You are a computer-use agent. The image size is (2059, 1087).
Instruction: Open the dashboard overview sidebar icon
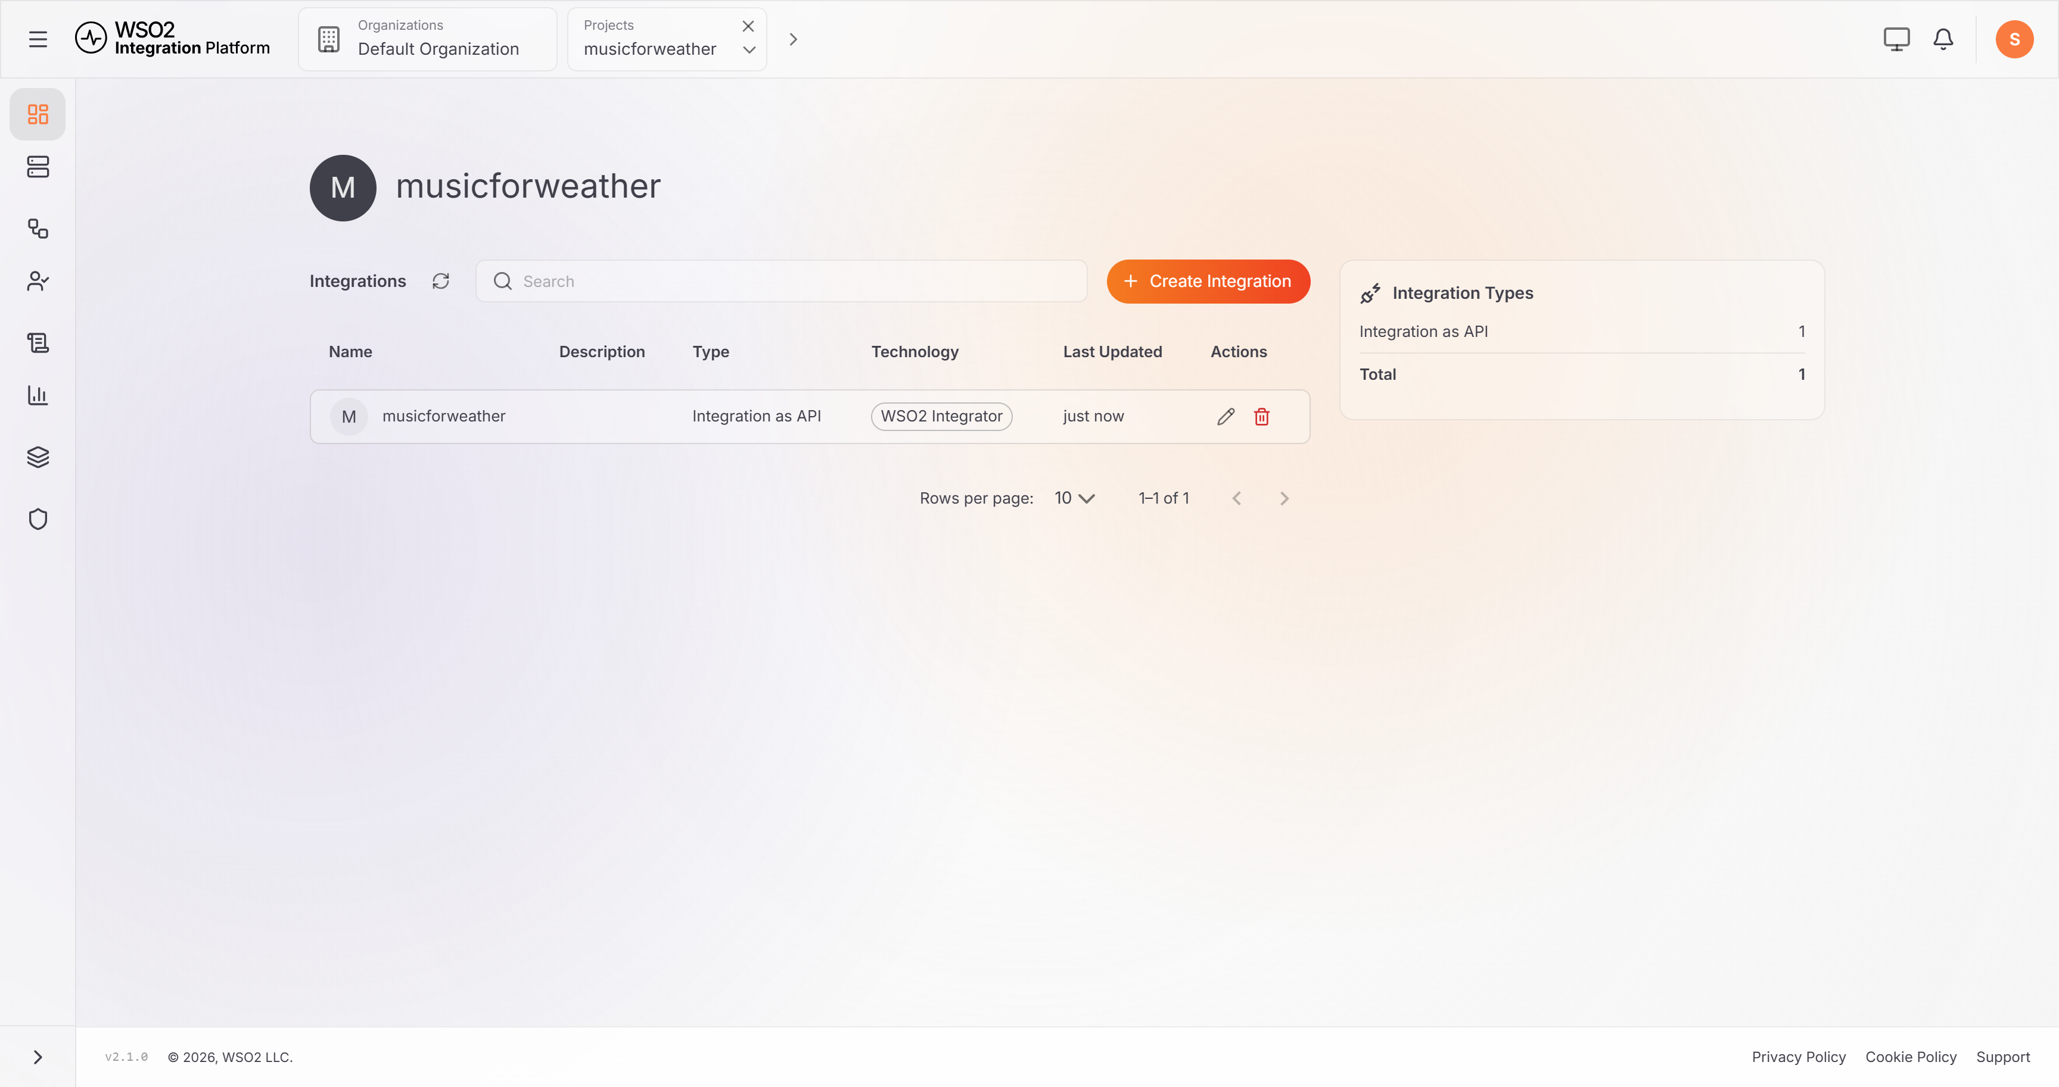tap(38, 114)
